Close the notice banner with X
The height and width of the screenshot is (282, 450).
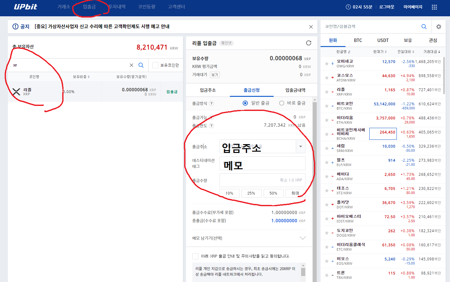point(311,27)
